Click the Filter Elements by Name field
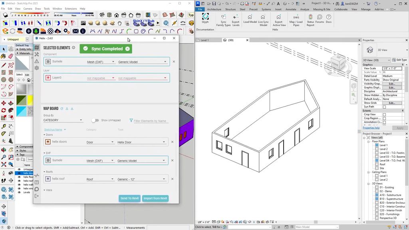This screenshot has height=230, width=409. click(151, 121)
